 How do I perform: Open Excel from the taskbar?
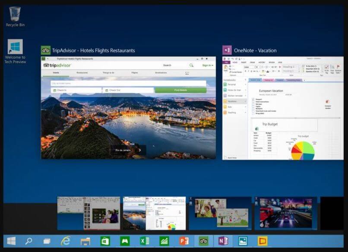click(144, 241)
